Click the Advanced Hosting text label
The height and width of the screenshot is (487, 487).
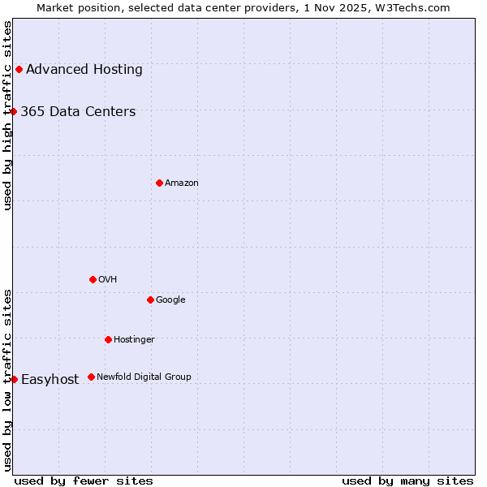click(84, 70)
